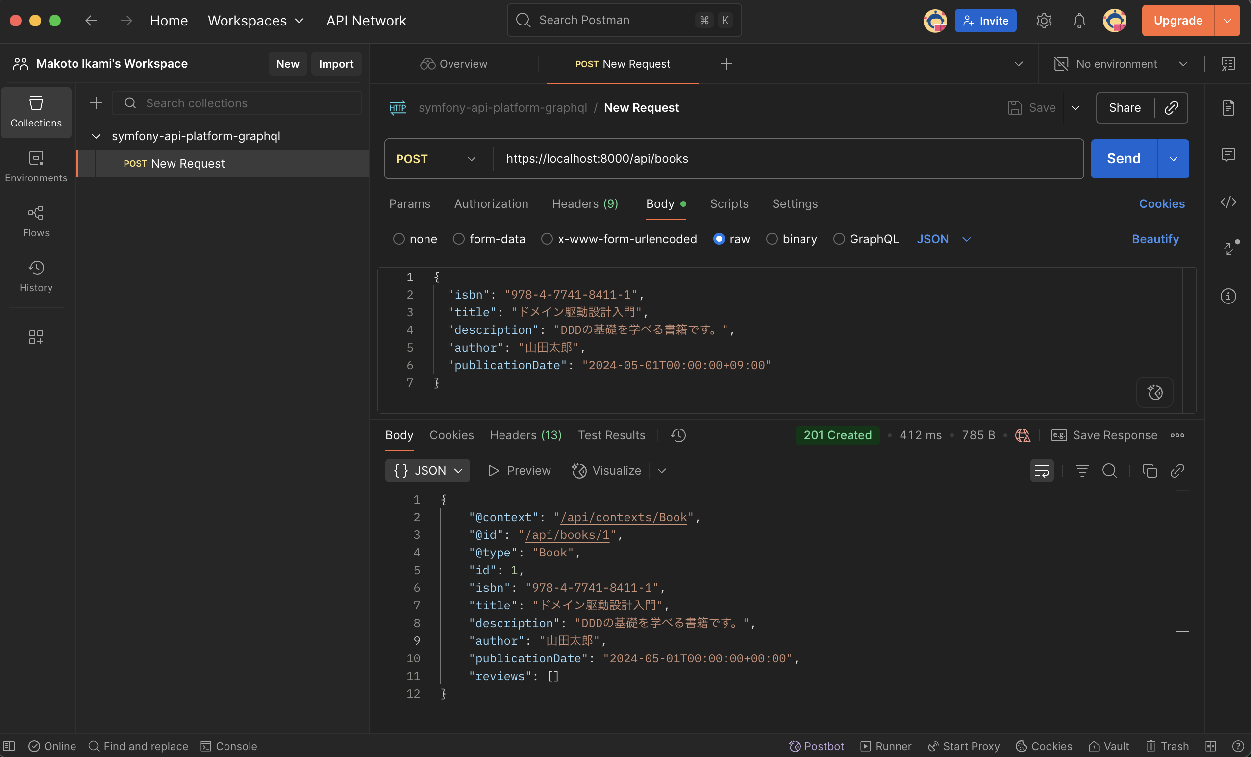
Task: Click the Import button
Action: pos(336,63)
